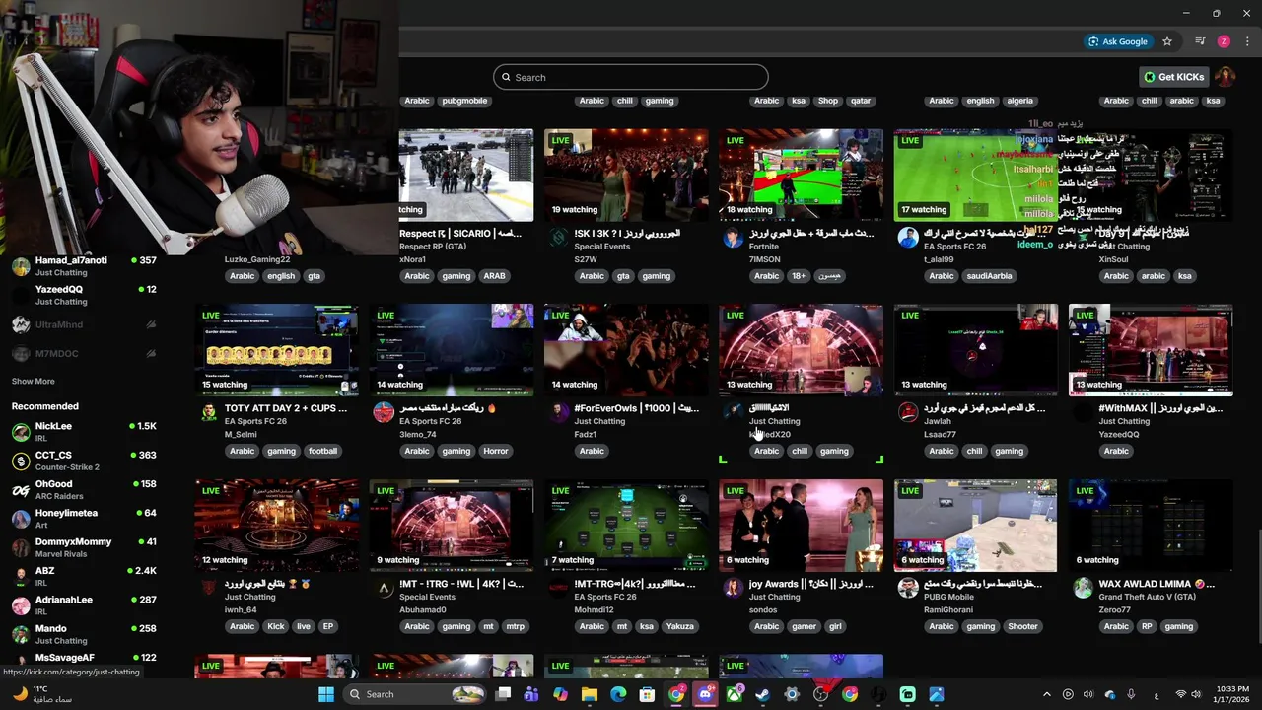Click the mtrp tag under Abuhamad0
Viewport: 1262px width, 710px height.
click(x=515, y=626)
